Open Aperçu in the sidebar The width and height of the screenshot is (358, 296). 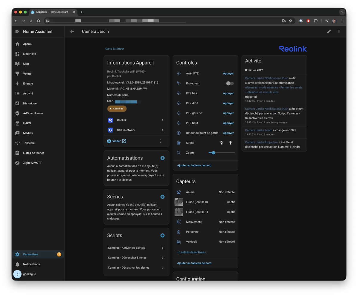(38, 44)
